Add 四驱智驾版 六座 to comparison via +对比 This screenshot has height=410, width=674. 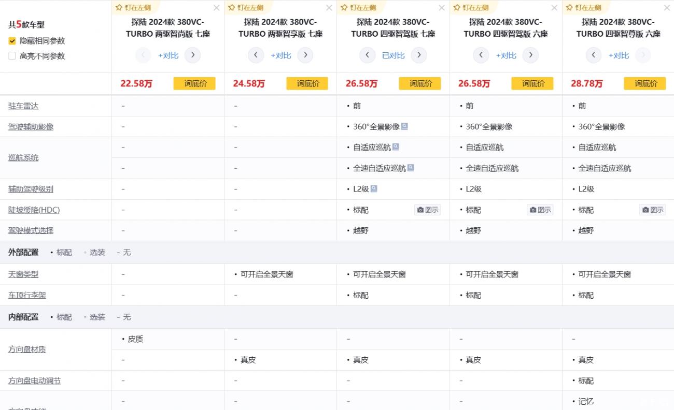tap(505, 55)
